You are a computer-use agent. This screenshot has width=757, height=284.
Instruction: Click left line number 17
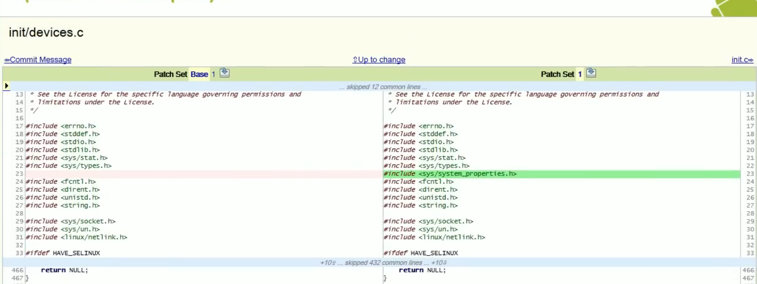click(19, 126)
